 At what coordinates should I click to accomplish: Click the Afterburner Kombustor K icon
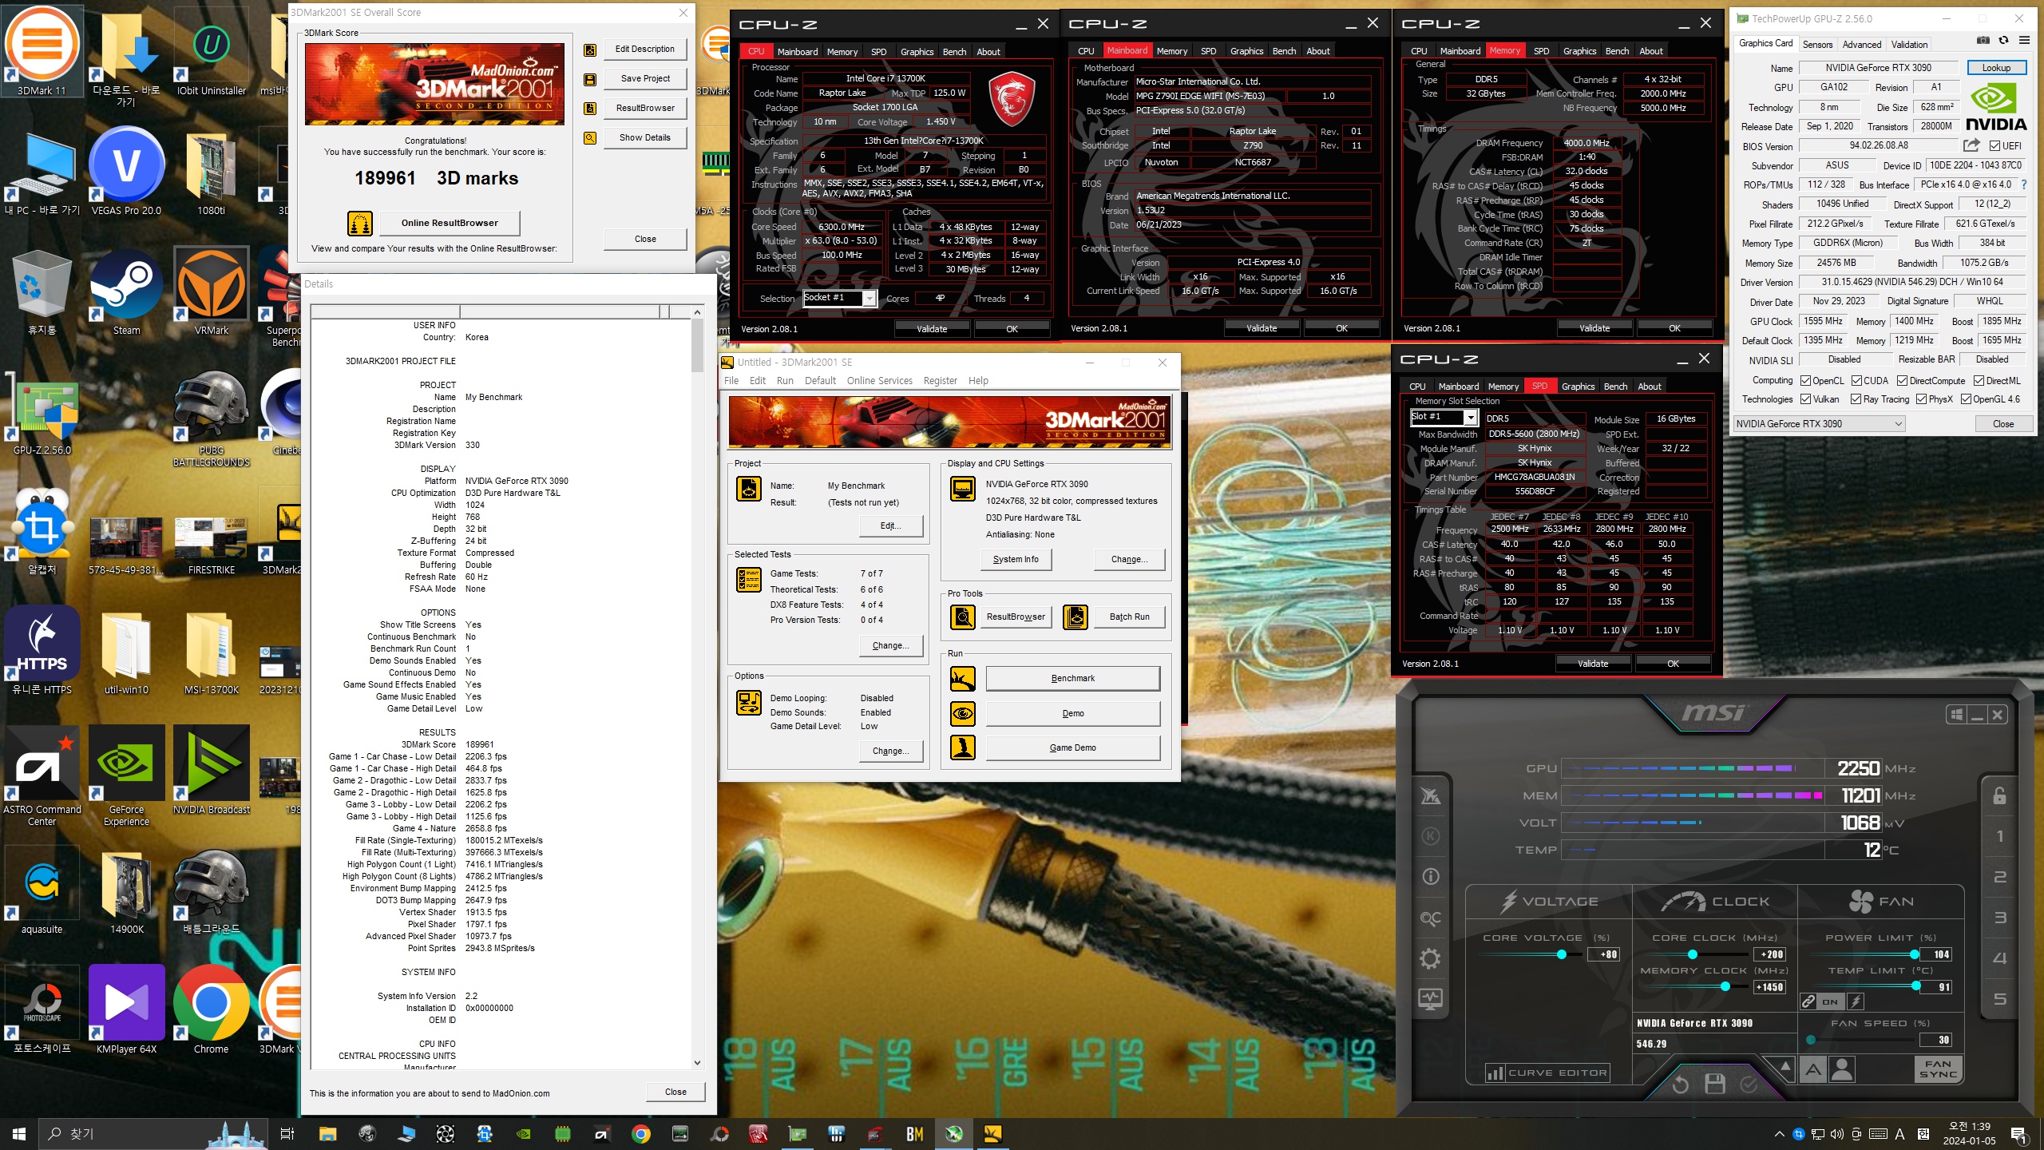1431,836
